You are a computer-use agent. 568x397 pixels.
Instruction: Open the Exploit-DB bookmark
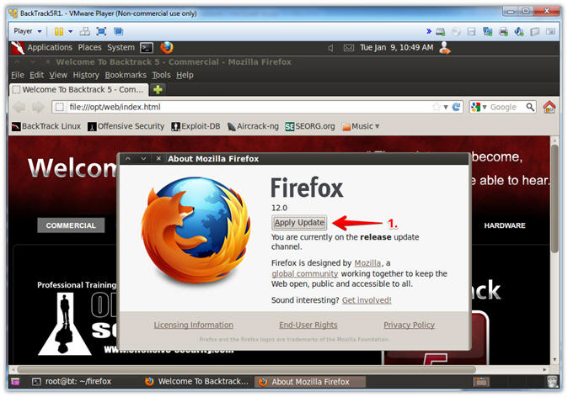pyautogui.click(x=196, y=126)
